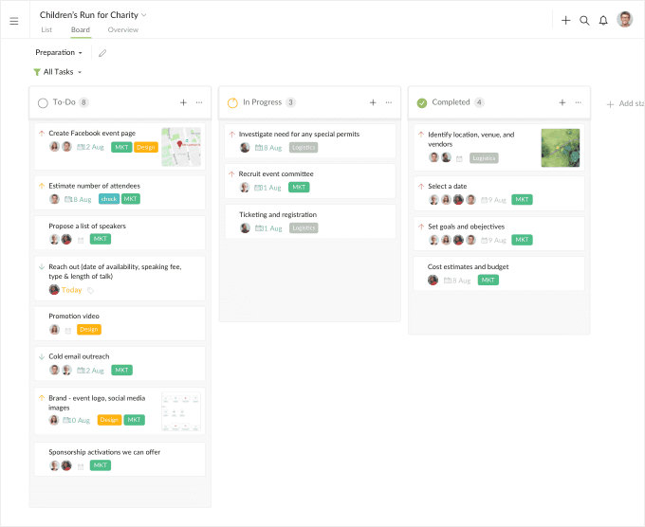Add a task to Completed column
This screenshot has width=645, height=527.
562,102
